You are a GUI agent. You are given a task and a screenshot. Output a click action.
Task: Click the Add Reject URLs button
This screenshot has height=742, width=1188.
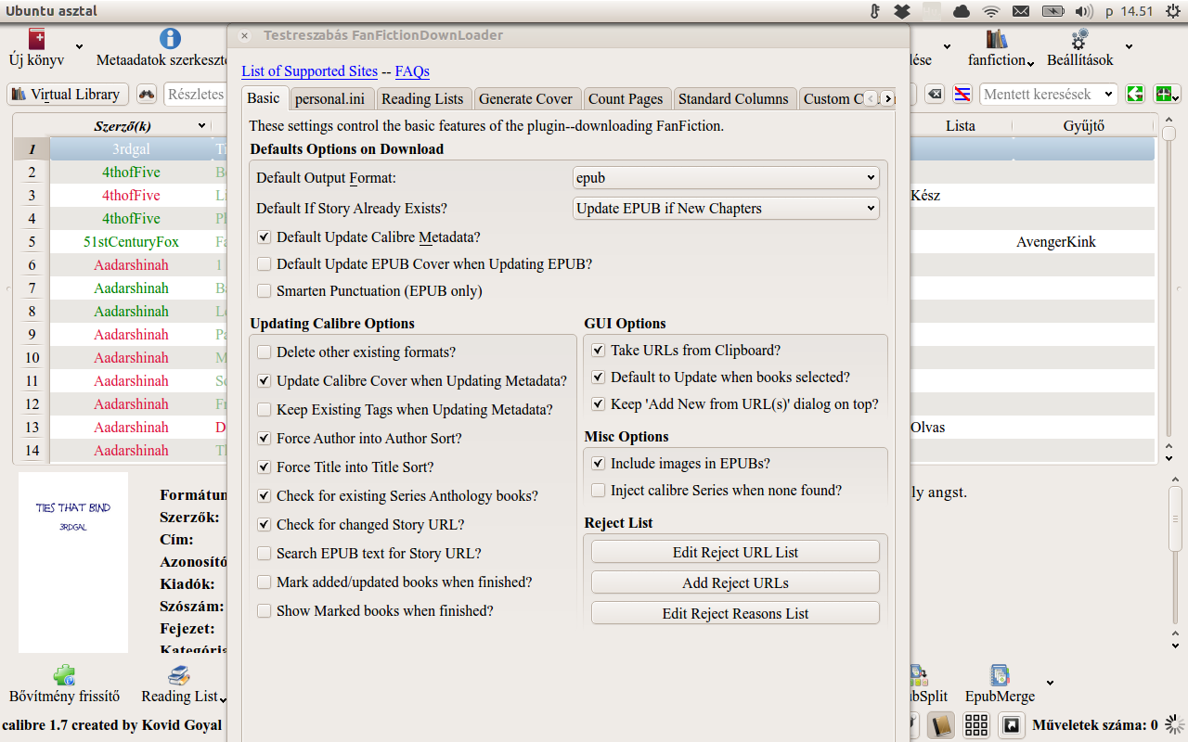[x=735, y=582]
